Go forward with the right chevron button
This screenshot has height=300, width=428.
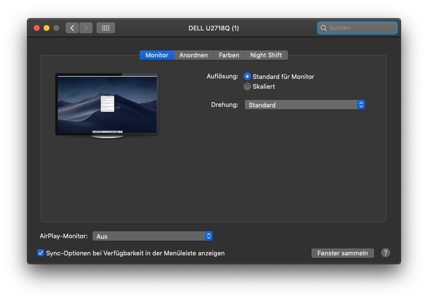point(86,28)
